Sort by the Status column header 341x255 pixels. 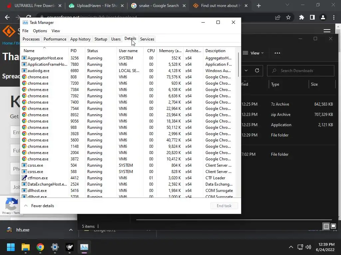click(101, 50)
